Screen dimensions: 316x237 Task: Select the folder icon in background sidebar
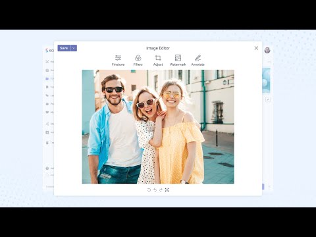click(x=47, y=78)
